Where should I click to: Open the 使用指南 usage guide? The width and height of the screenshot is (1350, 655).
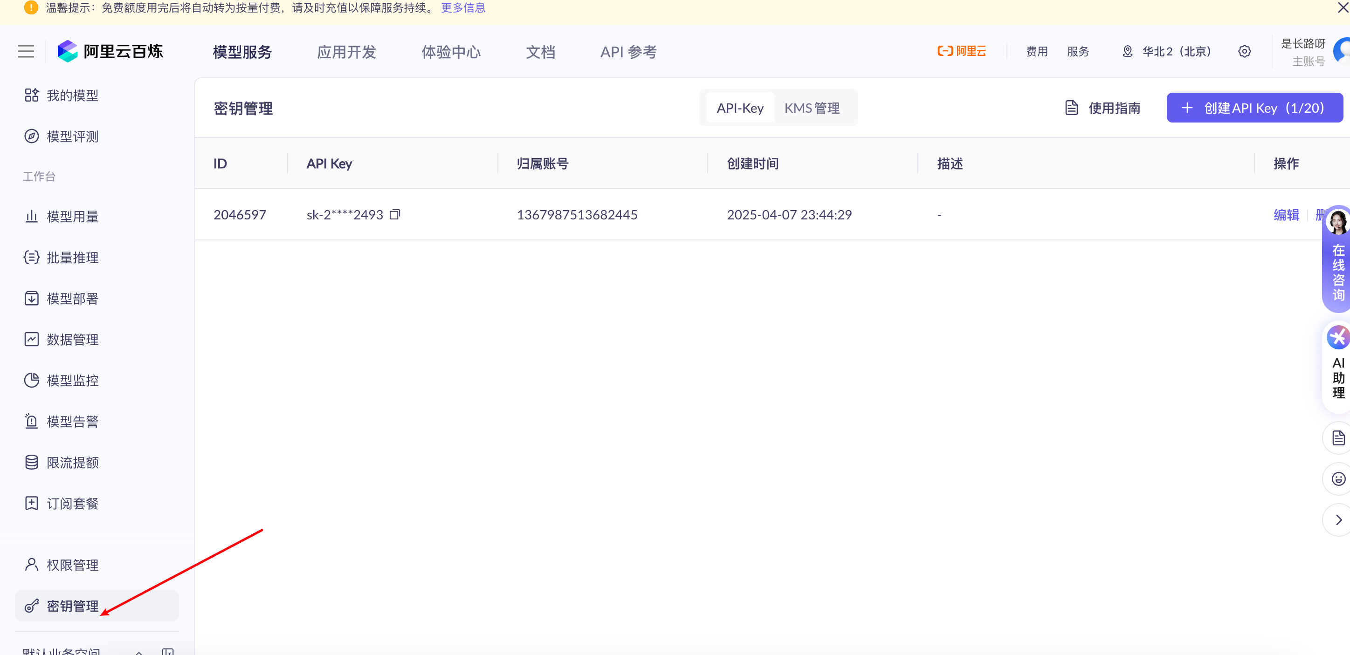coord(1102,108)
